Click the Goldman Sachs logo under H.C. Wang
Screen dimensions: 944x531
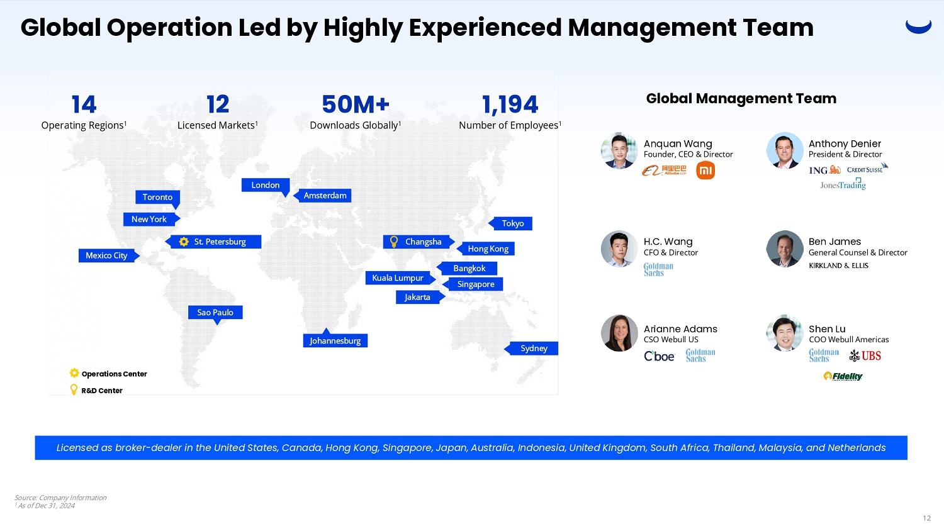tap(658, 269)
